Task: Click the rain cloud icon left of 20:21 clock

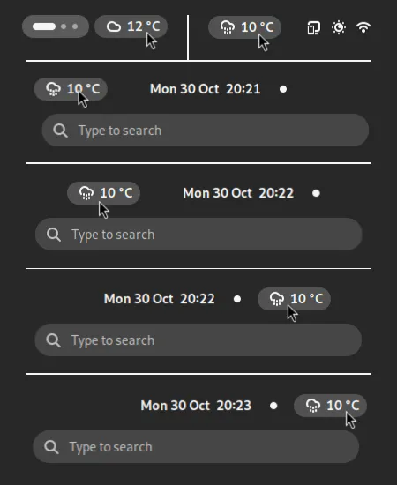Action: pyautogui.click(x=53, y=89)
